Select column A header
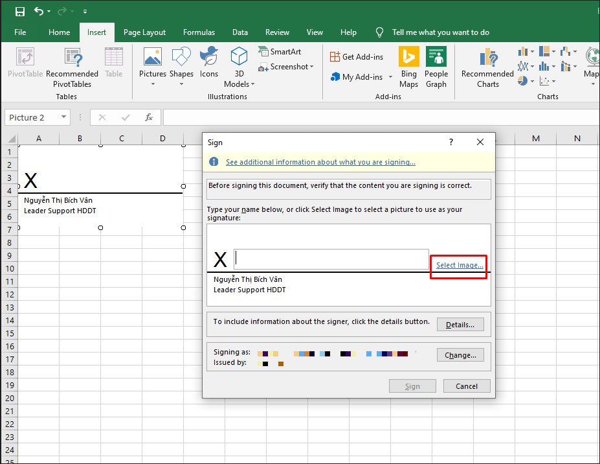Image resolution: width=600 pixels, height=464 pixels. pyautogui.click(x=39, y=138)
